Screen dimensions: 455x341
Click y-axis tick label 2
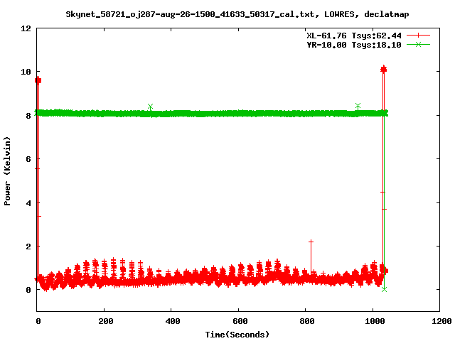(x=28, y=247)
